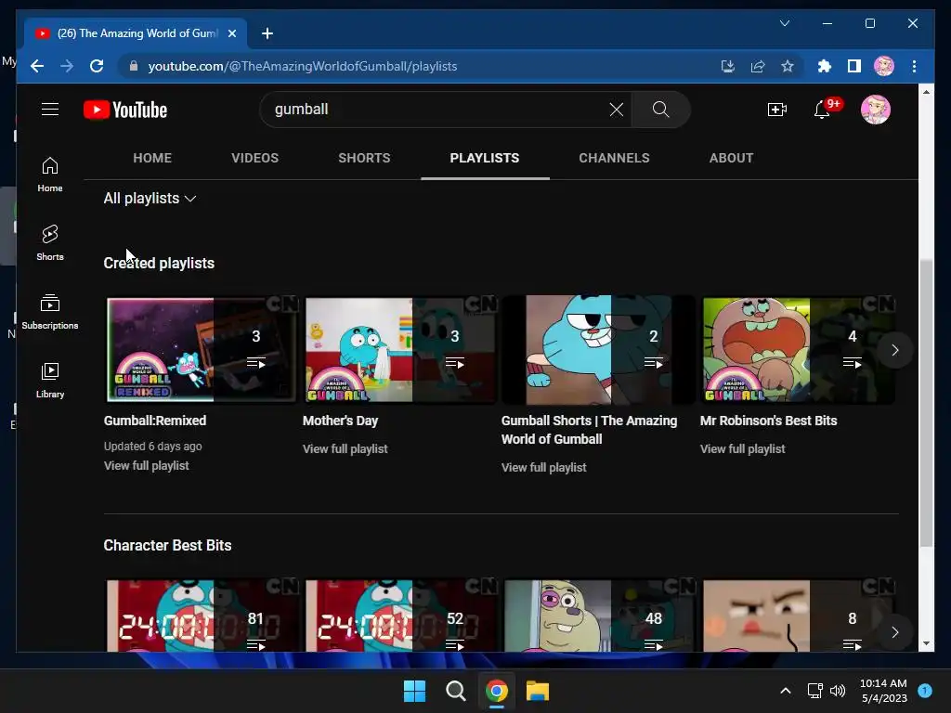Open the Gumball:Remixed playlist title
This screenshot has width=951, height=713.
[x=155, y=421]
